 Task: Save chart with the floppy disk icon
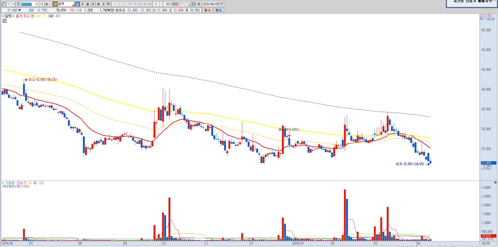click(x=194, y=4)
